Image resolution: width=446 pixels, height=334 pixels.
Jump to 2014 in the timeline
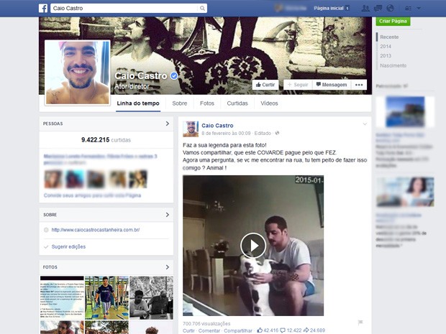pos(386,46)
